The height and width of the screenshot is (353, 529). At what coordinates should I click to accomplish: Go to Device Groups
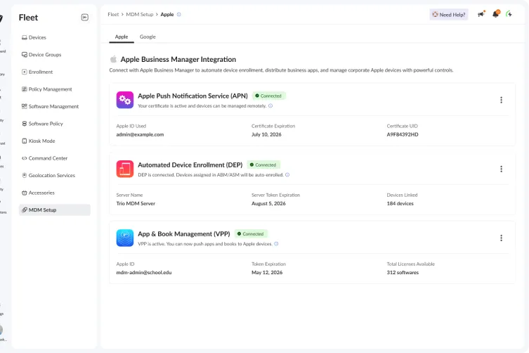coord(41,55)
